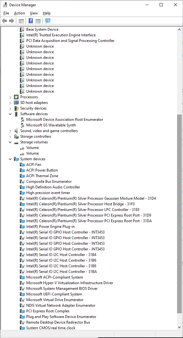The image size is (183, 338).
Task: Click the Forward arrow toolbar icon
Action: coord(12,21)
